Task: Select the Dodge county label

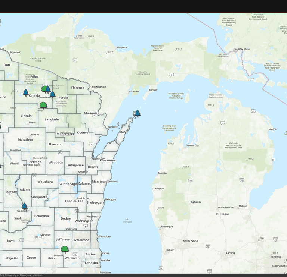Action: (65, 218)
